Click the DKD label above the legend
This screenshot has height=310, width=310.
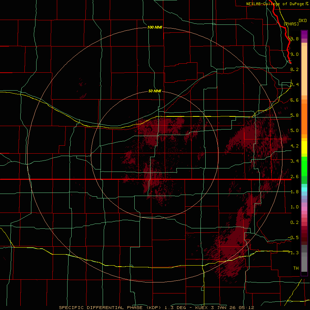[302, 21]
